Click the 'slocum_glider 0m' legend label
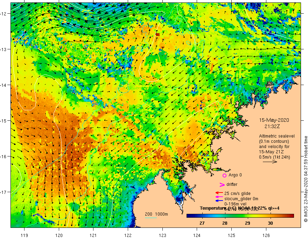This screenshot has height=238, width=308. click(241, 199)
